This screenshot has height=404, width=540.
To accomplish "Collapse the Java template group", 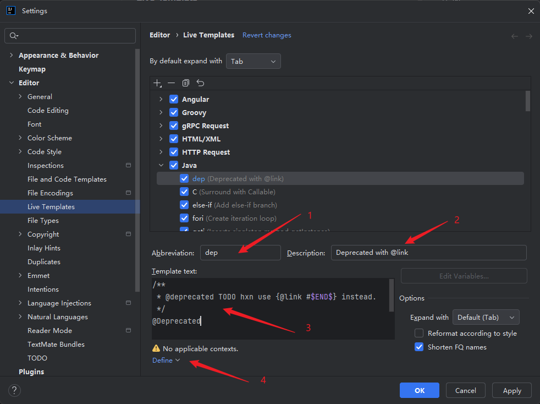I will click(161, 165).
